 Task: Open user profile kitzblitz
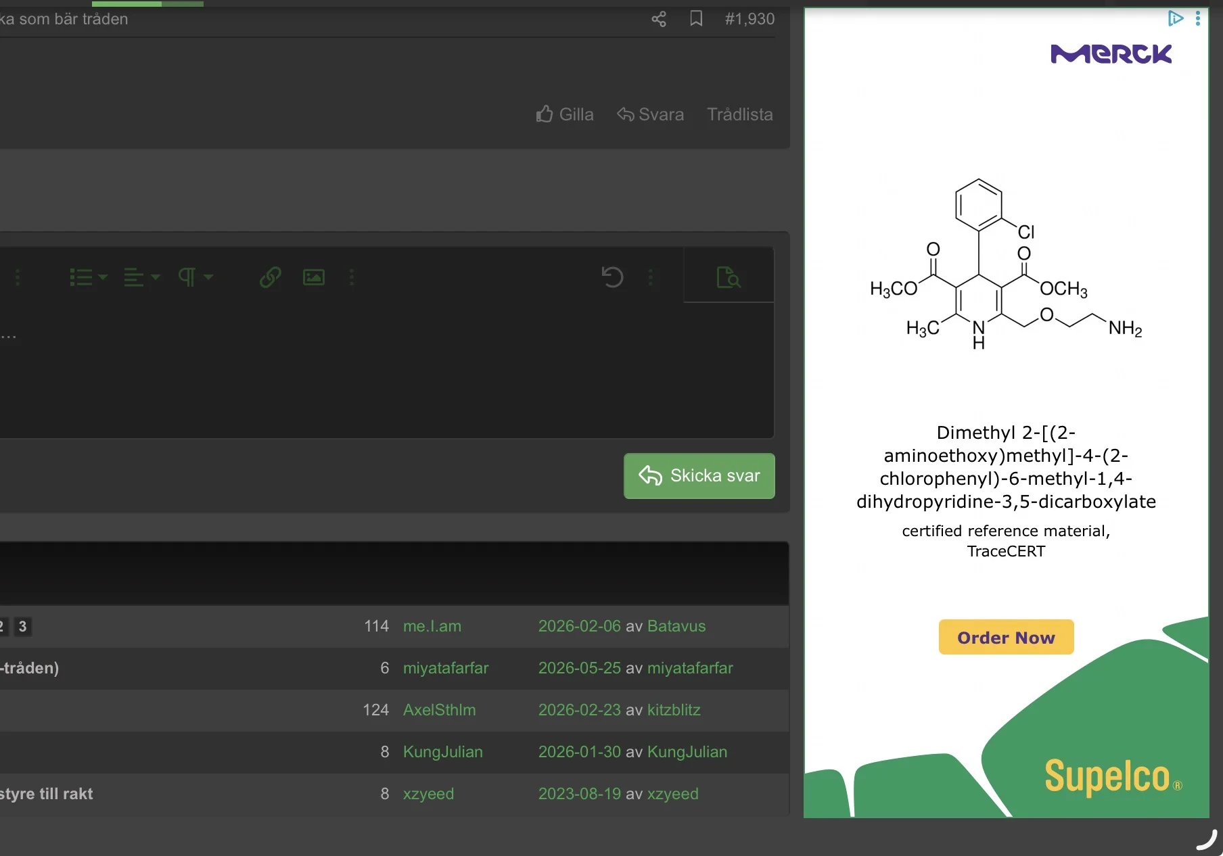tap(674, 710)
